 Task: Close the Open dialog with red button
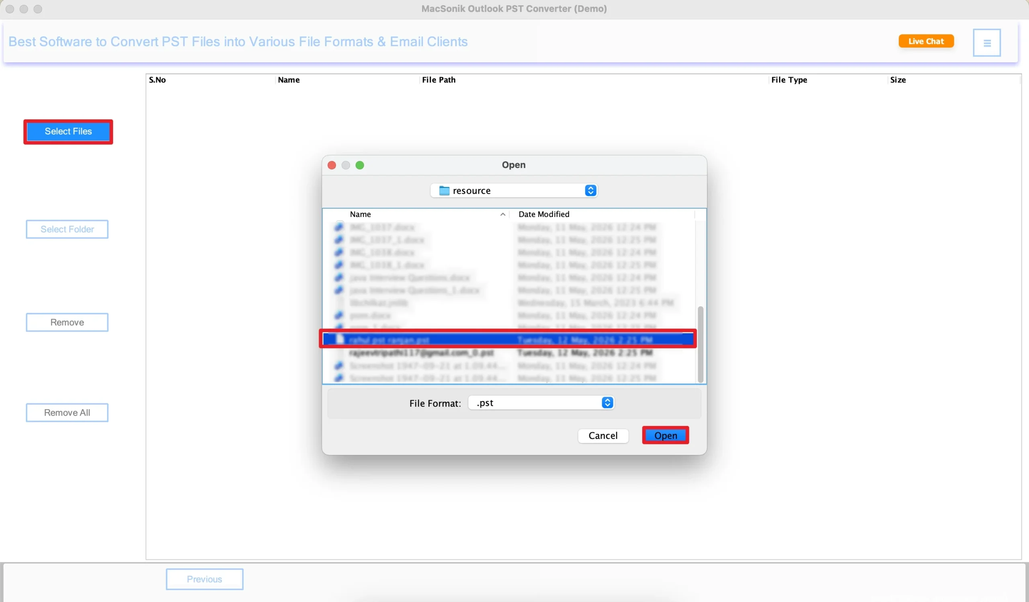[x=332, y=165]
